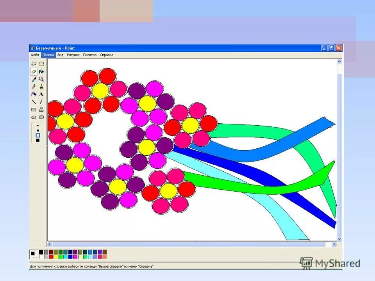Image resolution: width=375 pixels, height=281 pixels.
Task: Select the Pick Color eyedropper tool
Action: pyautogui.click(x=34, y=79)
